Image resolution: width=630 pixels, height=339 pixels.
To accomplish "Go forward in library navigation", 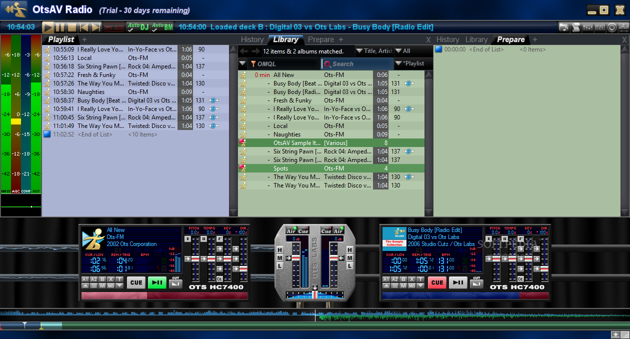I will pos(255,51).
